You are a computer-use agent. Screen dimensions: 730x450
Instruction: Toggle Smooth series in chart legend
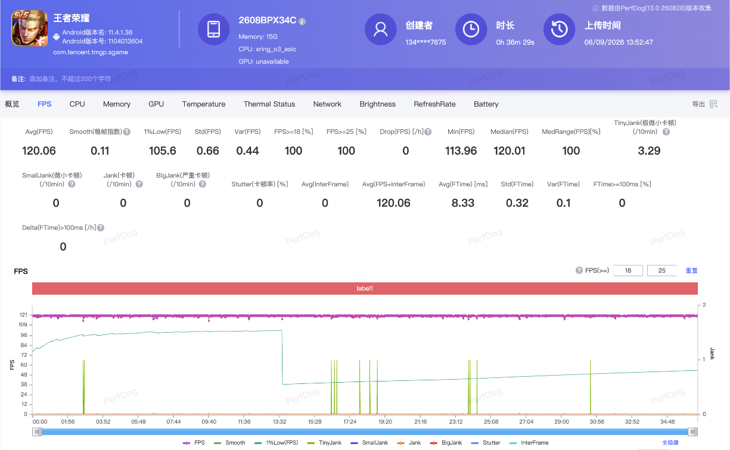click(229, 443)
